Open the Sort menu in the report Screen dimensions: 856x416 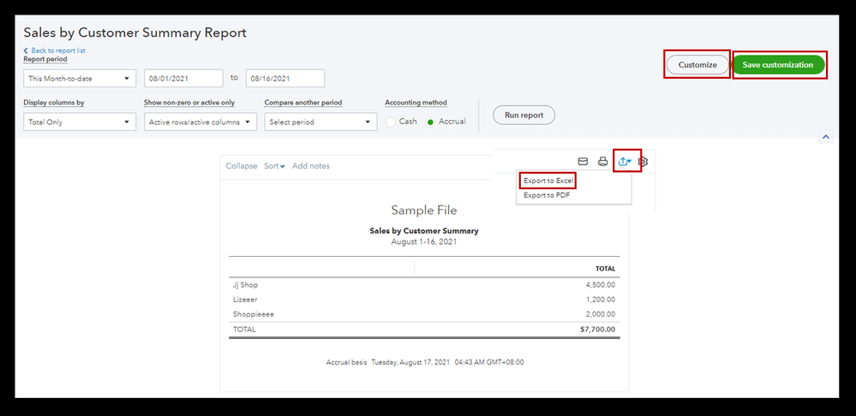(274, 166)
